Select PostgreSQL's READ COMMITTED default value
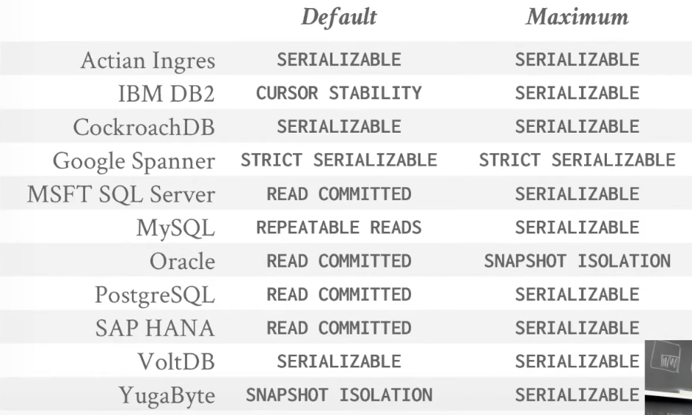This screenshot has height=415, width=692. tap(339, 295)
